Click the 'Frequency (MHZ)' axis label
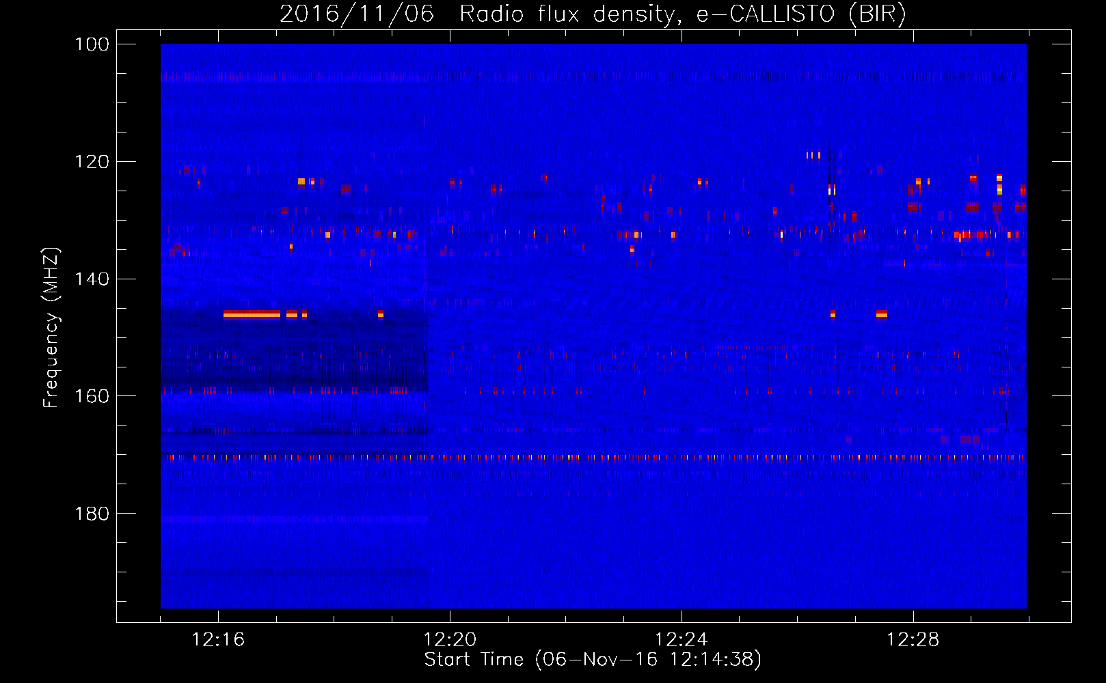Screen dimensions: 1106x683 click(x=52, y=327)
